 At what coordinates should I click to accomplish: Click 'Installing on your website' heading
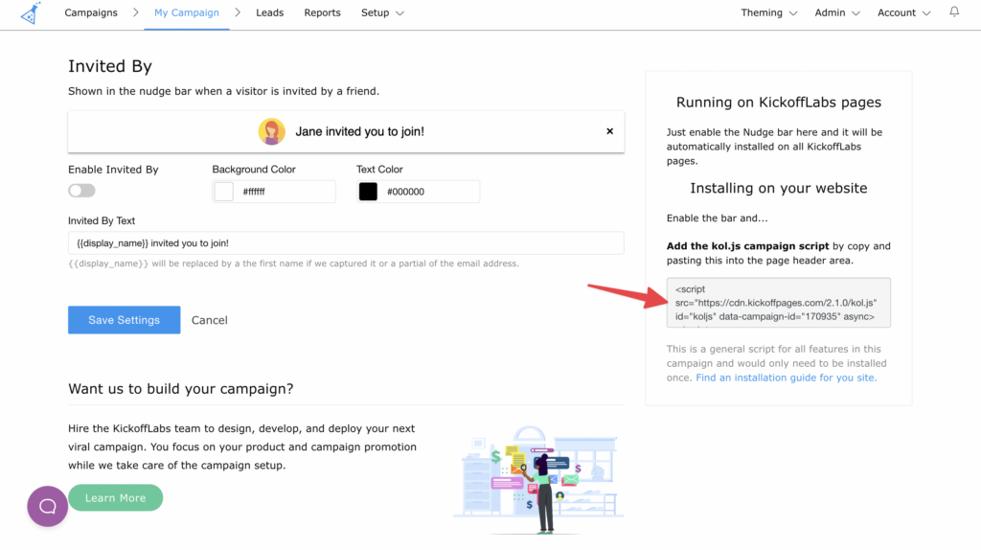778,189
